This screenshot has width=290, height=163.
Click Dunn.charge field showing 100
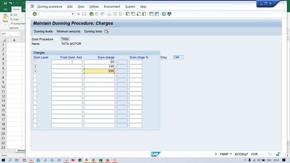pyautogui.click(x=99, y=67)
